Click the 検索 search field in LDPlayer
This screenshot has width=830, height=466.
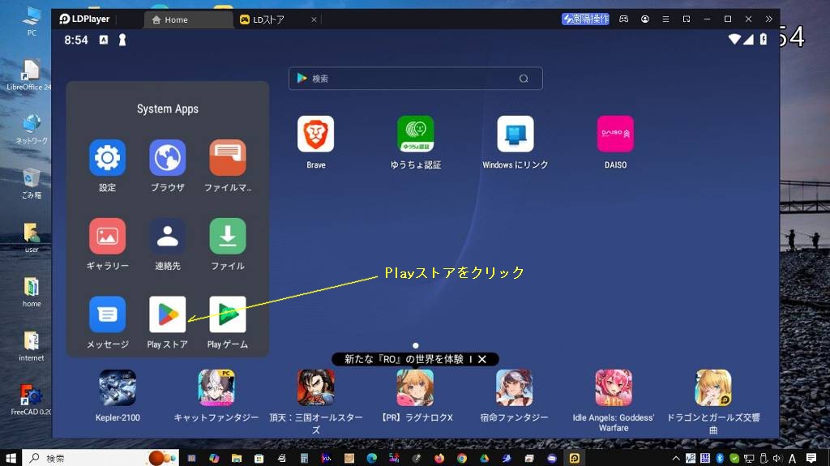click(x=416, y=79)
